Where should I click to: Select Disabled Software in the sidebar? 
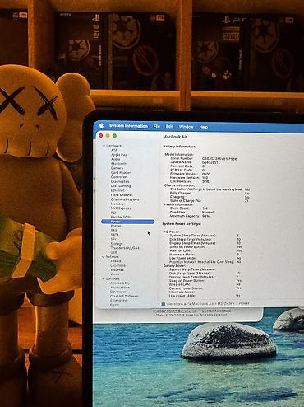(x=124, y=296)
